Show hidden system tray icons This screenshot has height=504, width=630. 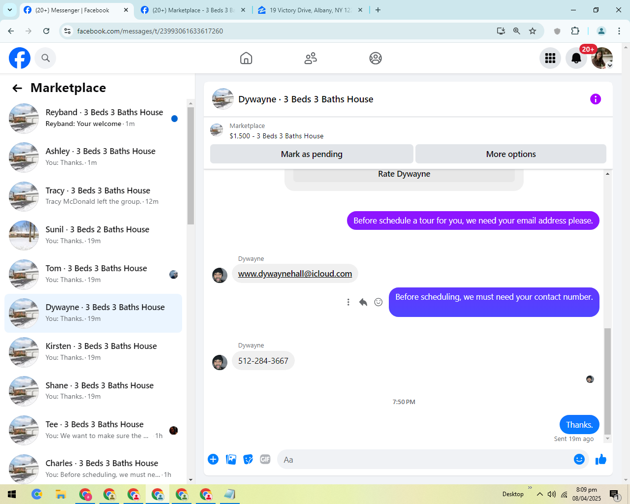(x=540, y=494)
